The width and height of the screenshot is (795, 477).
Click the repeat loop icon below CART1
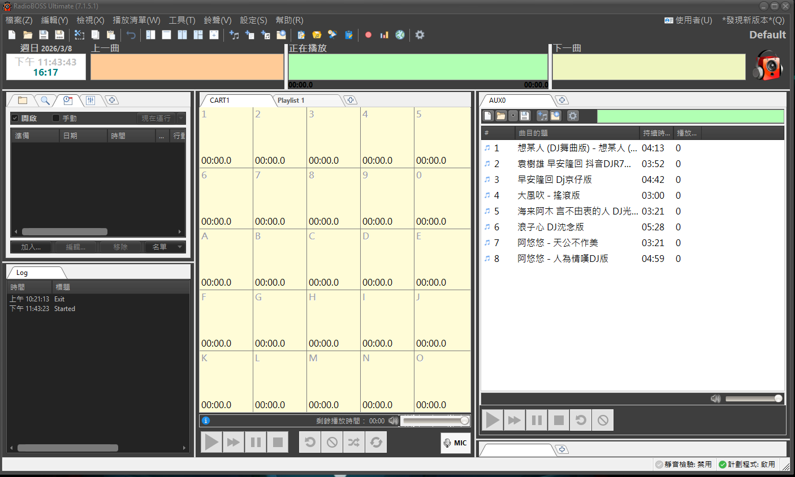(x=376, y=442)
